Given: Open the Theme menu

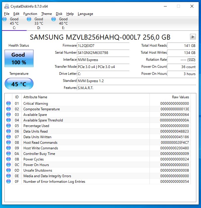Looking at the screenshot, I should 47,14.
